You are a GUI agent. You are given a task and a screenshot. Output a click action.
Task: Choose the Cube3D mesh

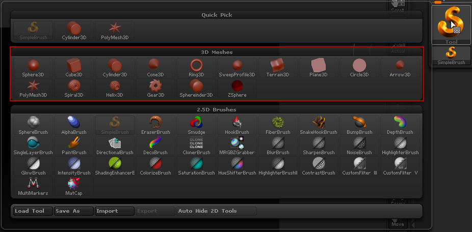tap(74, 68)
